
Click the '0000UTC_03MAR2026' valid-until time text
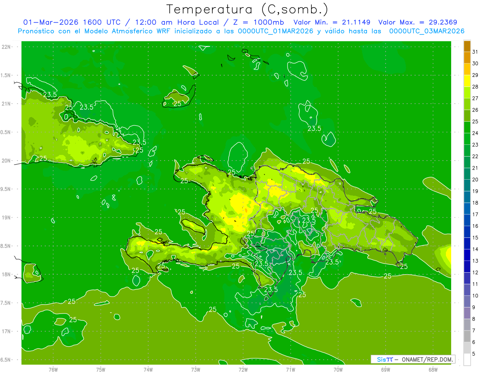(x=426, y=31)
